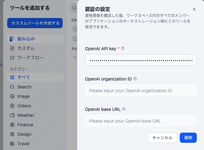The image size is (204, 150).
Task: Click the カテゴリー section label
Action: 19,69
